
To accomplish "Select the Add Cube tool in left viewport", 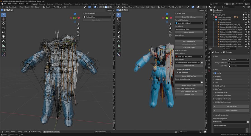I will click(3, 50).
